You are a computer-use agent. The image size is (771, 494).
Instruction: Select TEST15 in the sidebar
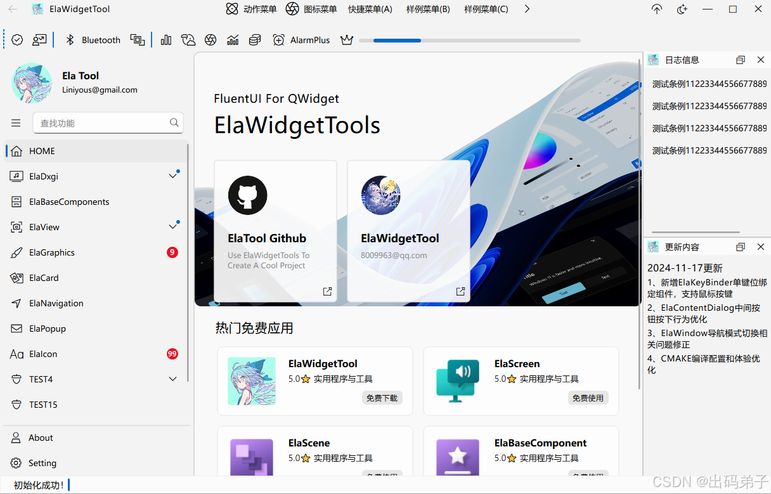(x=95, y=405)
